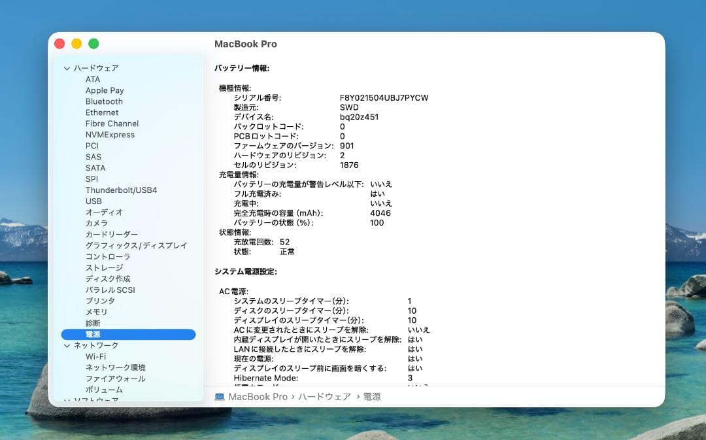This screenshot has height=440, width=706.
Task: Select Ethernet in the sidebar
Action: pyautogui.click(x=102, y=112)
